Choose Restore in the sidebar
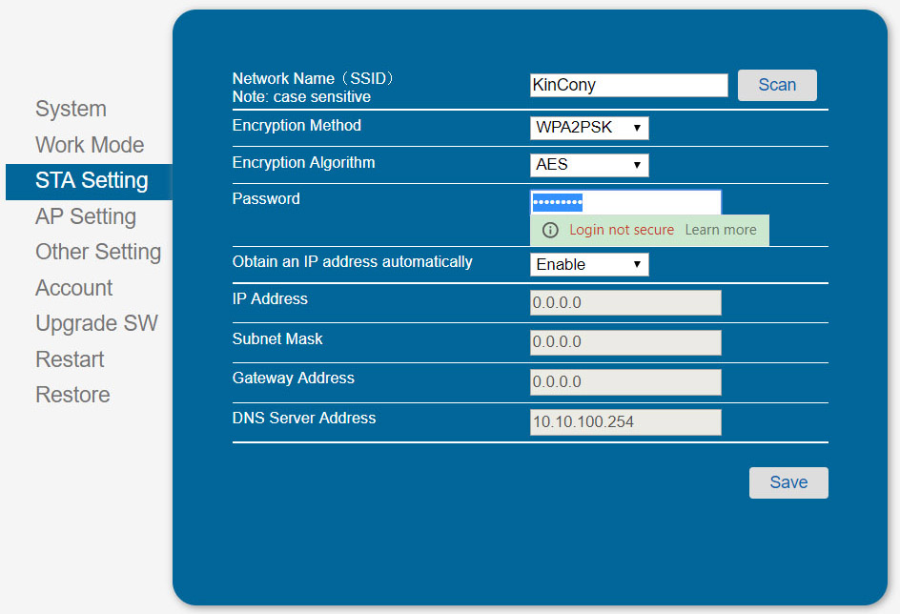This screenshot has height=614, width=900. click(x=72, y=395)
